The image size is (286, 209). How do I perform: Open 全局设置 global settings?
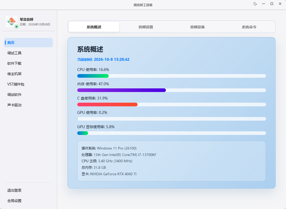coord(28,201)
